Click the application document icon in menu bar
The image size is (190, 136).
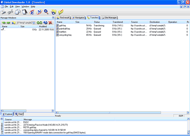point(2,6)
